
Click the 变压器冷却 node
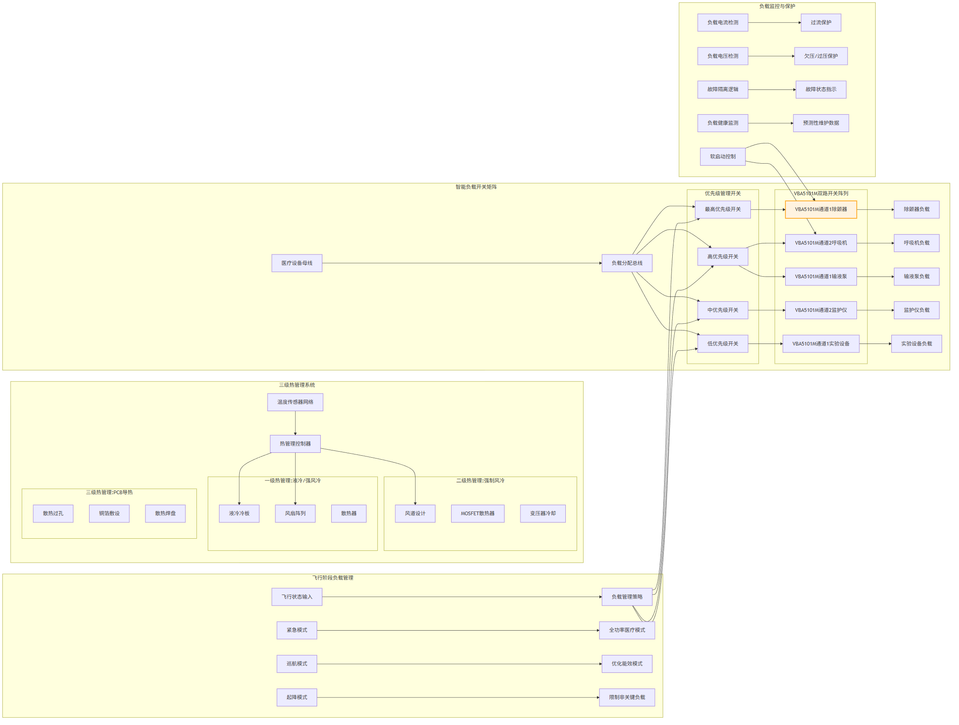pyautogui.click(x=543, y=514)
